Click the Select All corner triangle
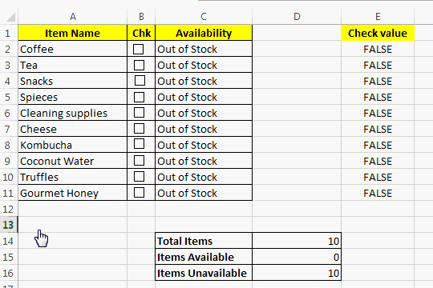The height and width of the screenshot is (288, 433). tap(10, 17)
